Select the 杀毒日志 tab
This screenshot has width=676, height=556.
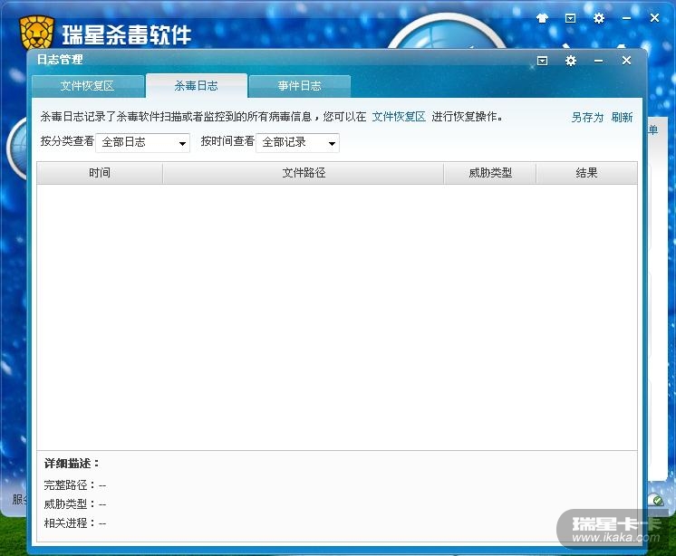click(x=197, y=86)
